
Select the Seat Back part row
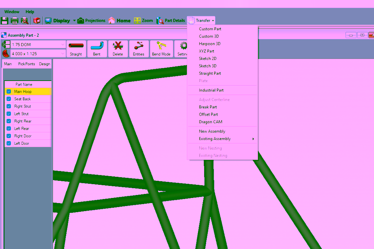(x=28, y=99)
